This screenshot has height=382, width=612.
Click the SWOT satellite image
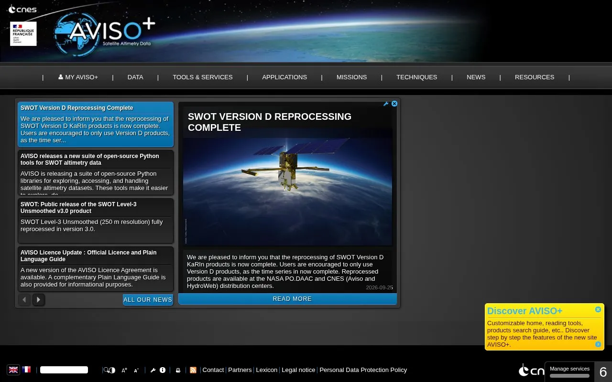click(x=287, y=191)
